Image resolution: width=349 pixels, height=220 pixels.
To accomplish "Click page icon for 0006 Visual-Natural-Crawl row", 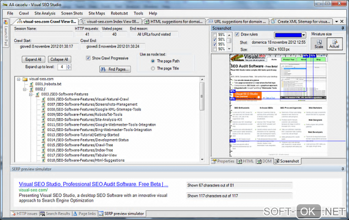I will [44, 99].
